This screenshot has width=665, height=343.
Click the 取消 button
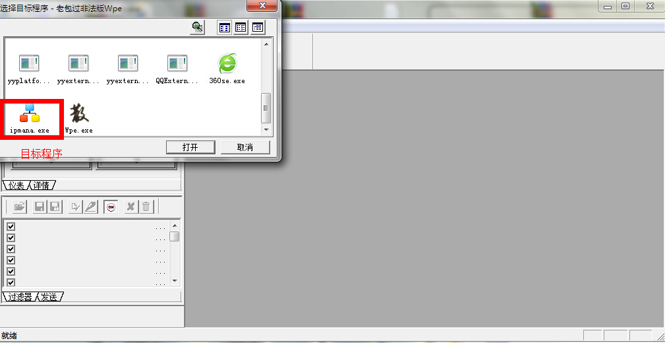tap(245, 147)
